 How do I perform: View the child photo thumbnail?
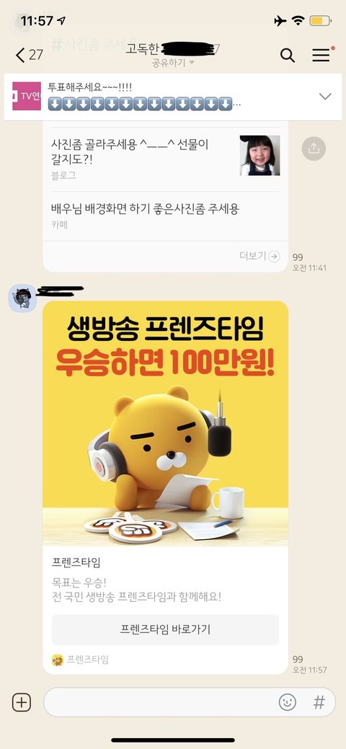[260, 155]
